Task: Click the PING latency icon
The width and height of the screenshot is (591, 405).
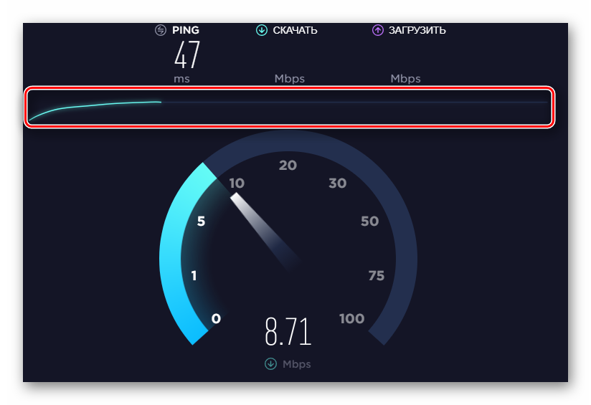Action: click(161, 30)
